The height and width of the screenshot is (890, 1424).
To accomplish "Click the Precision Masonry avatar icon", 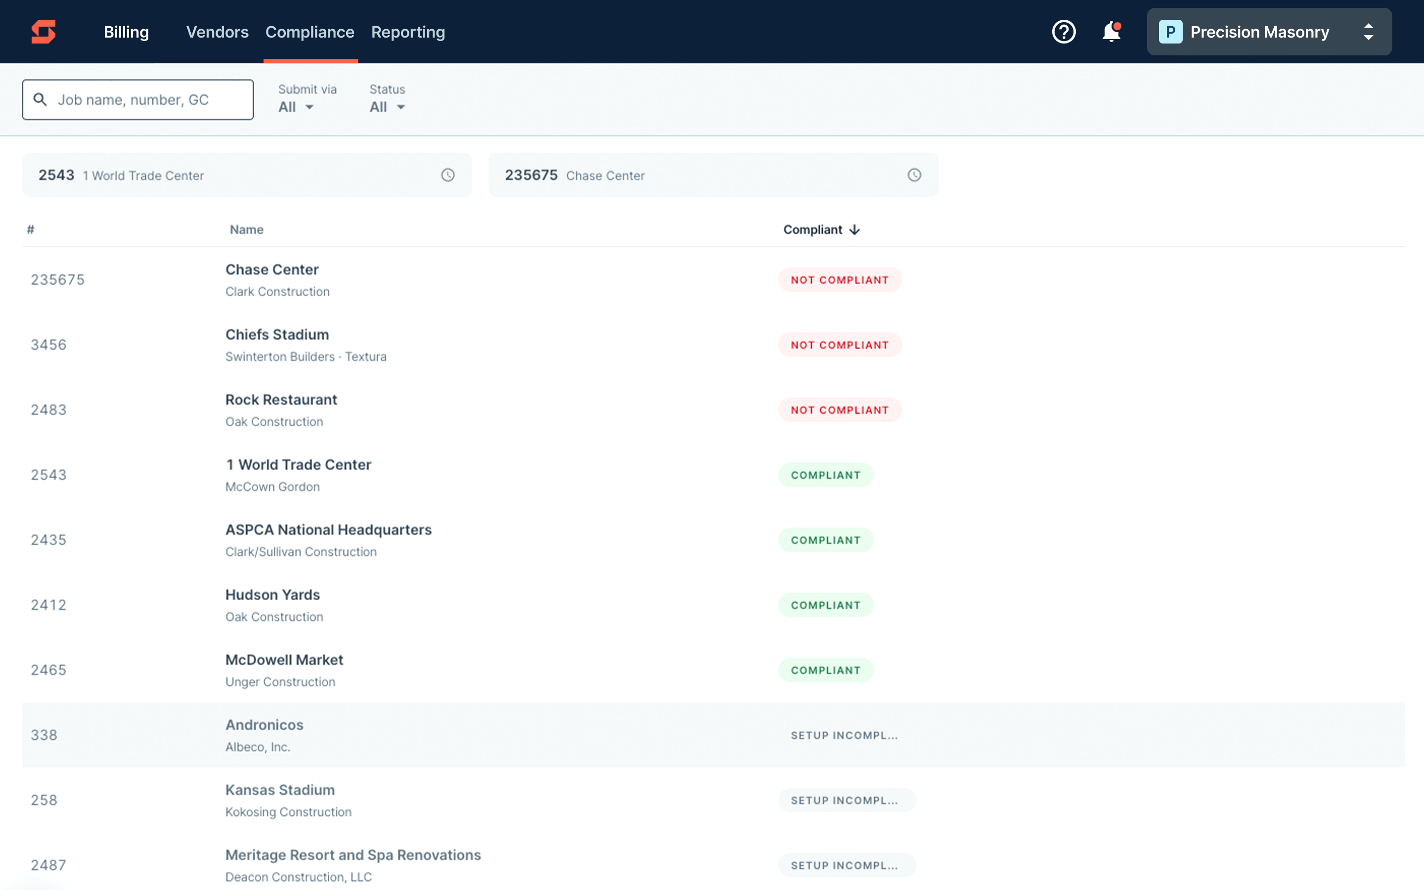I will point(1171,32).
